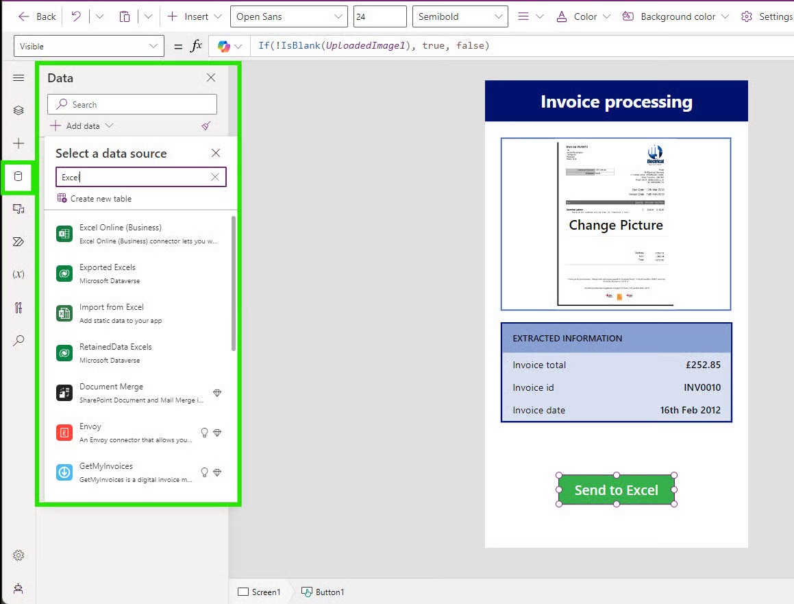Click the premium diamond icon for GetMyInvoices

tap(217, 472)
